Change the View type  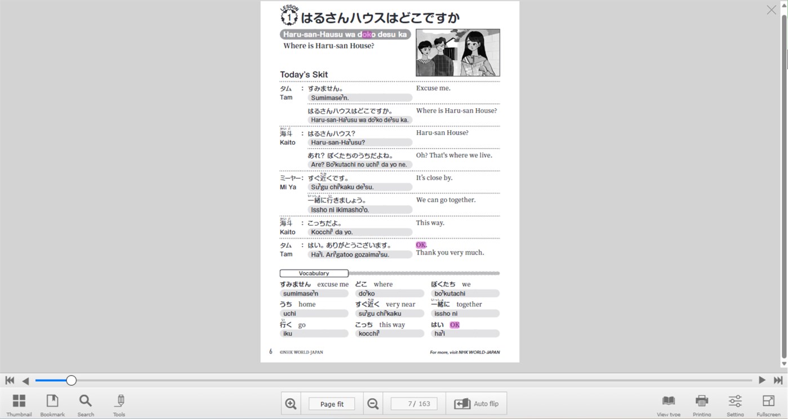tap(669, 405)
